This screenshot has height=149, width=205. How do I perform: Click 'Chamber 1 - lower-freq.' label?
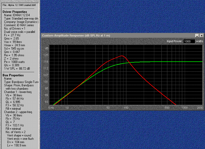pyautogui.click(x=18, y=92)
